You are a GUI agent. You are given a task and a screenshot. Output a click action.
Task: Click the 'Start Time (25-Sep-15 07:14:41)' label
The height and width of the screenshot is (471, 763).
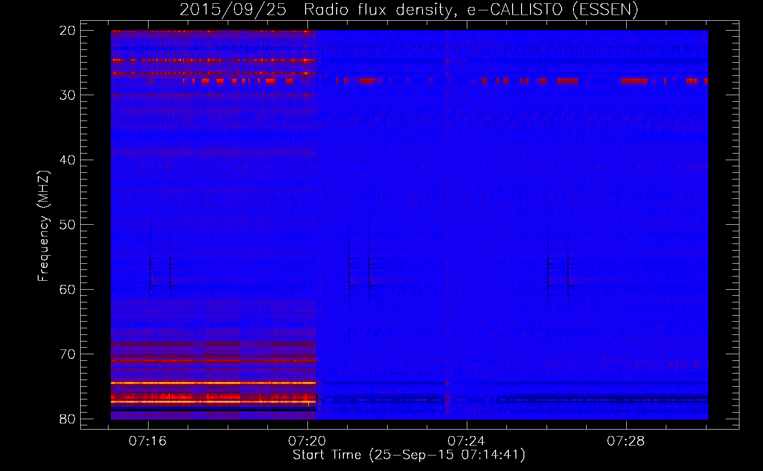409,455
